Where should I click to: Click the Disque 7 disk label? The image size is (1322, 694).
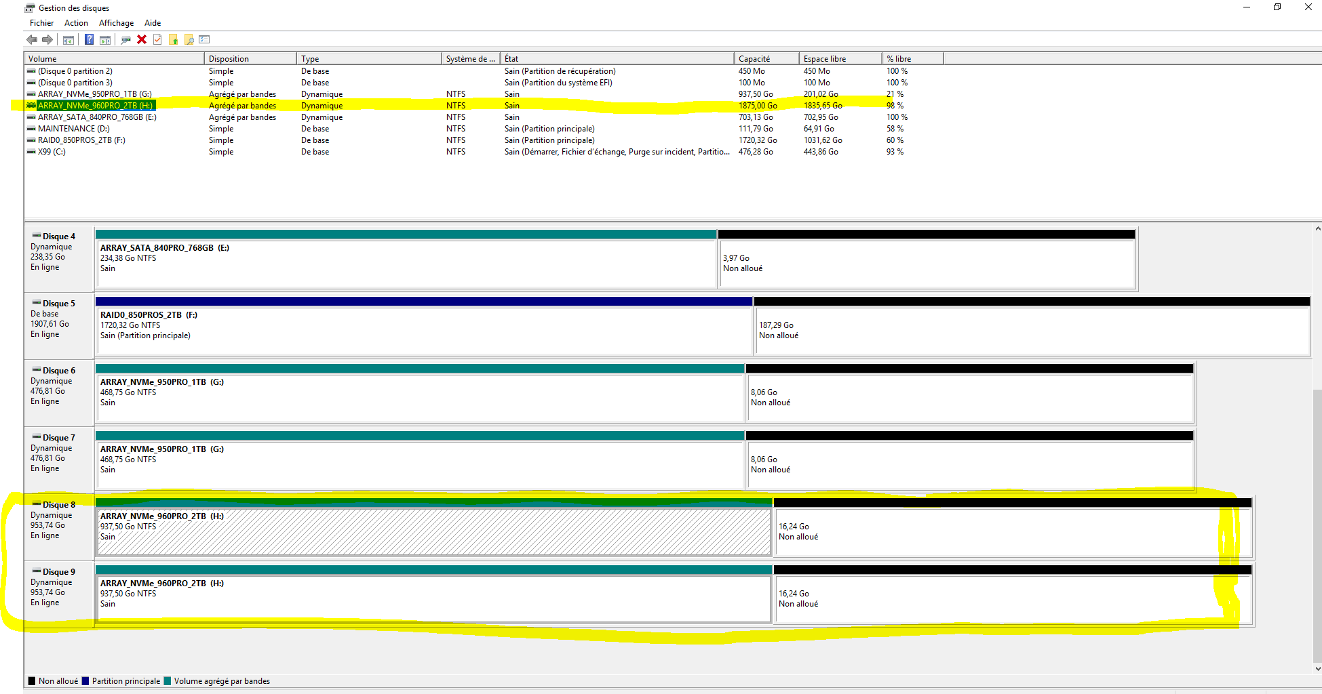59,438
